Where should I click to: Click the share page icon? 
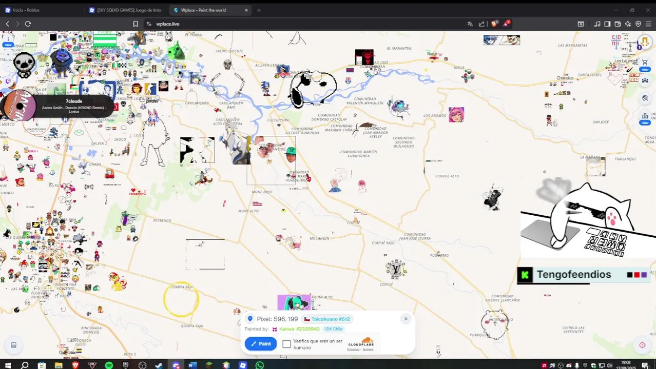tap(481, 24)
